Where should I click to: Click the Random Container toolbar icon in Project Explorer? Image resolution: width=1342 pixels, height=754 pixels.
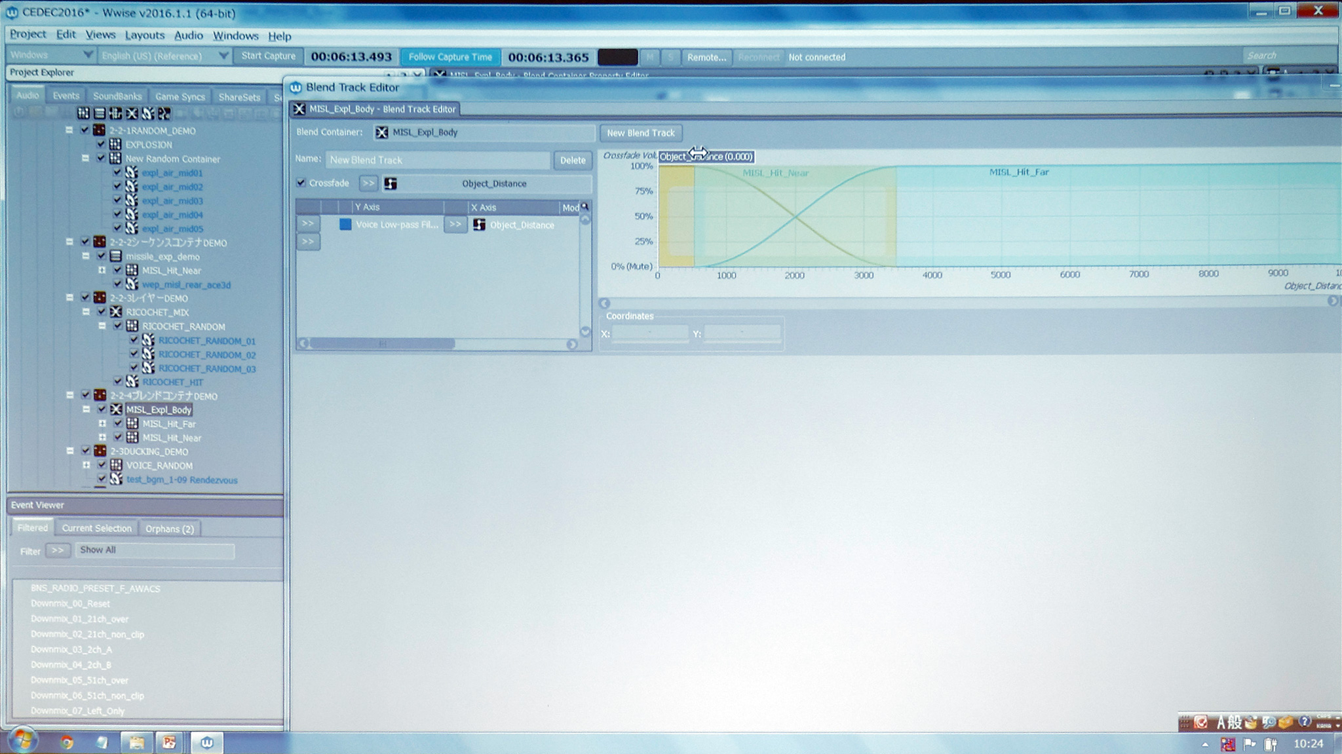point(83,113)
